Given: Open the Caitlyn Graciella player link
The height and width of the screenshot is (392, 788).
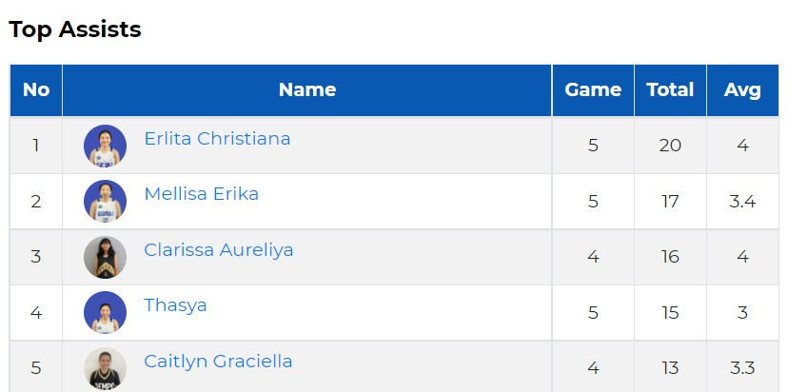Looking at the screenshot, I should 218,362.
